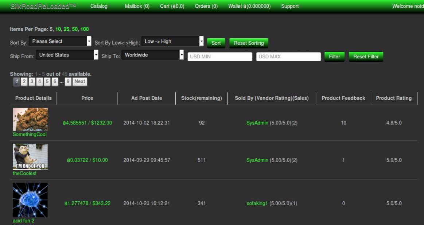This screenshot has width=424, height=225.
Task: Open SysAdmin vendor on theCoolest row
Action: (257, 160)
